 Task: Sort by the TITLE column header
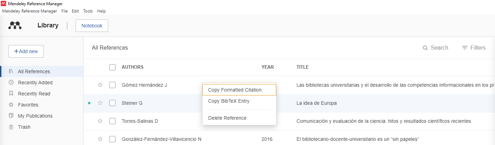[x=302, y=67]
